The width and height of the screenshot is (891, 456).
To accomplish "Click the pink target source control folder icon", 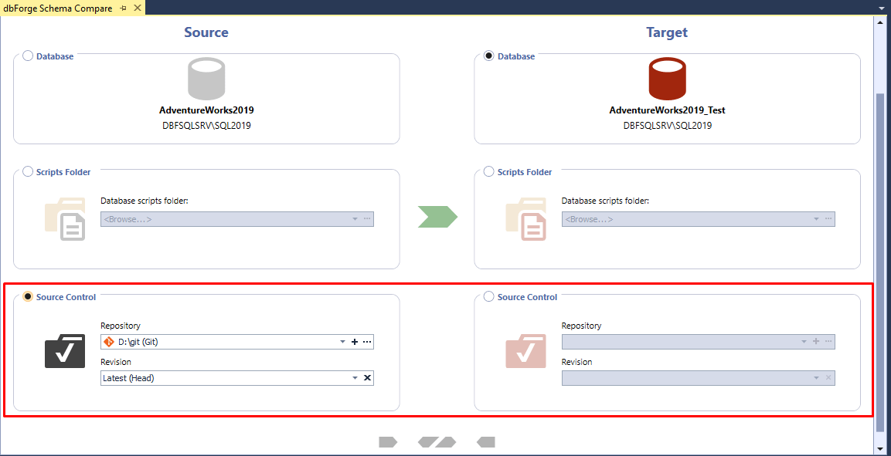I will (525, 351).
